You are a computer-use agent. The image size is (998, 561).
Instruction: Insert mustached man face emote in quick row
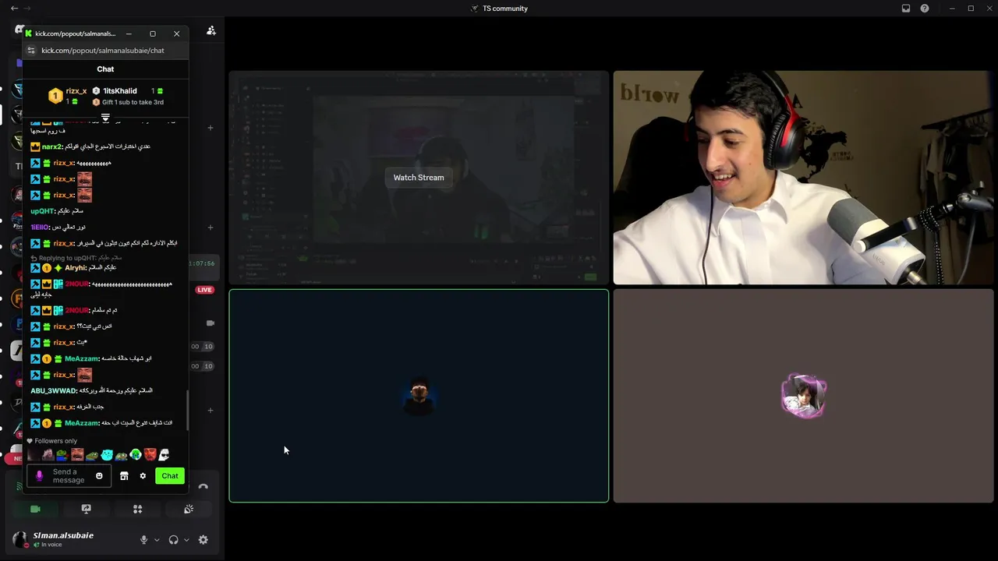coord(77,454)
